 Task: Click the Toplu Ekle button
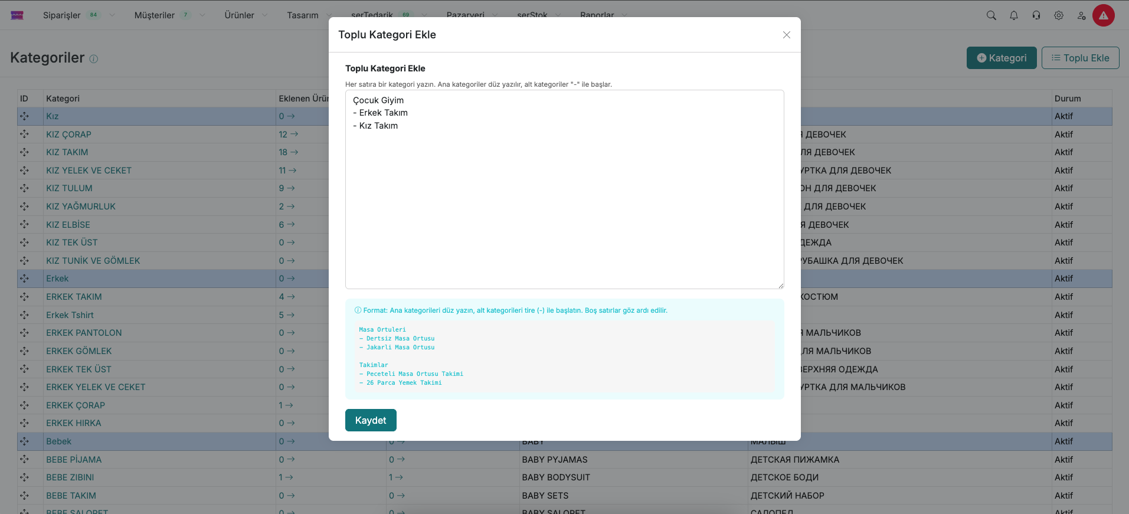coord(1079,58)
